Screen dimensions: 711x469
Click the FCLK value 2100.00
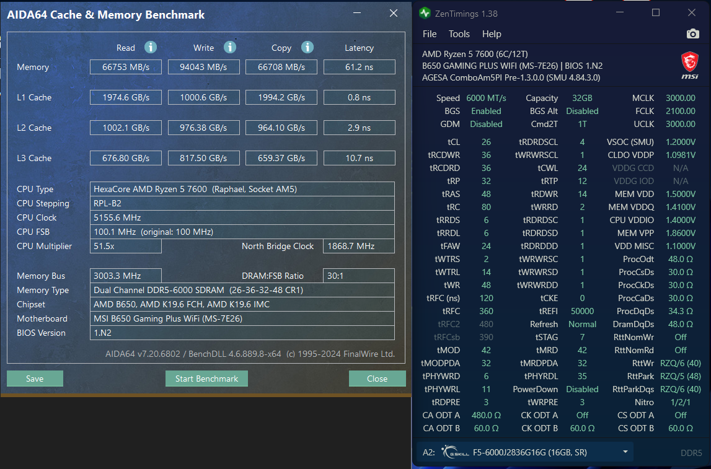pyautogui.click(x=680, y=111)
